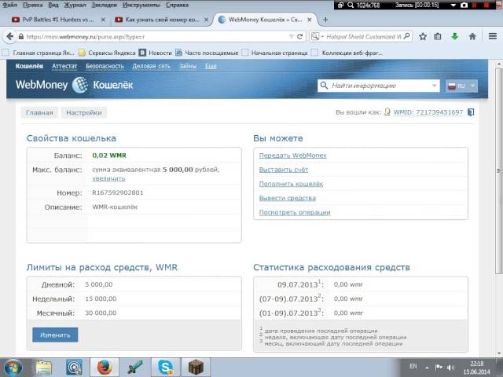Click the Передать WebMoney link
Screen dimensions: 503x377
[x=293, y=156]
